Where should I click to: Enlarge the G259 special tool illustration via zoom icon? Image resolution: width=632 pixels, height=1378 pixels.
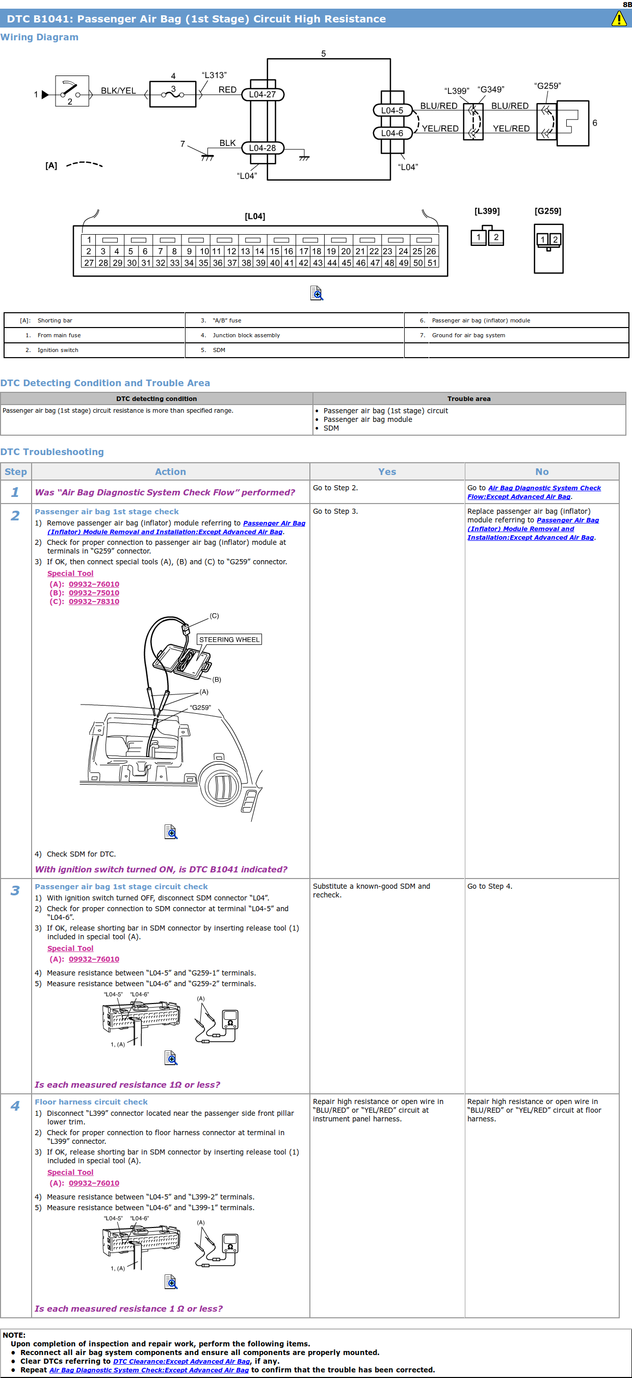[x=170, y=831]
